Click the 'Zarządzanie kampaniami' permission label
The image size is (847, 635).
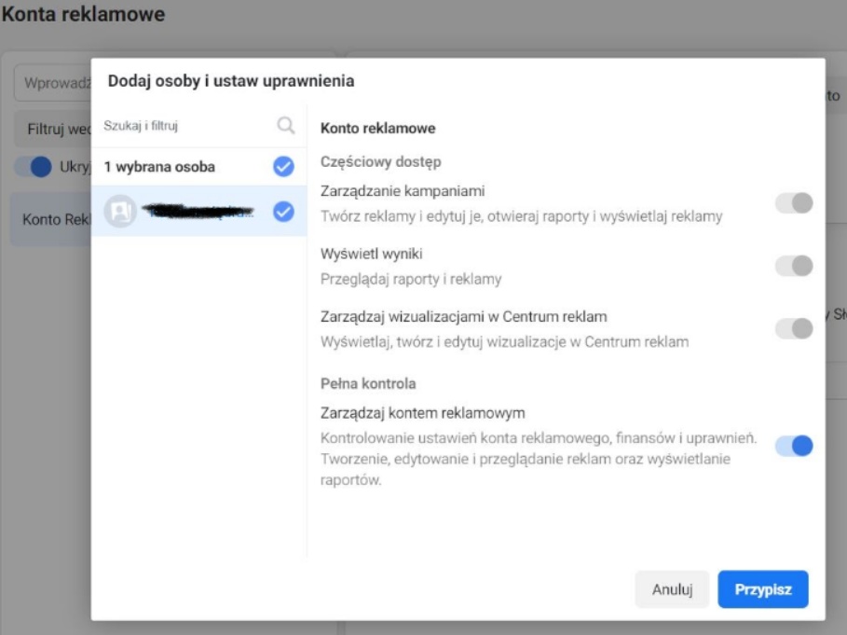pyautogui.click(x=403, y=191)
